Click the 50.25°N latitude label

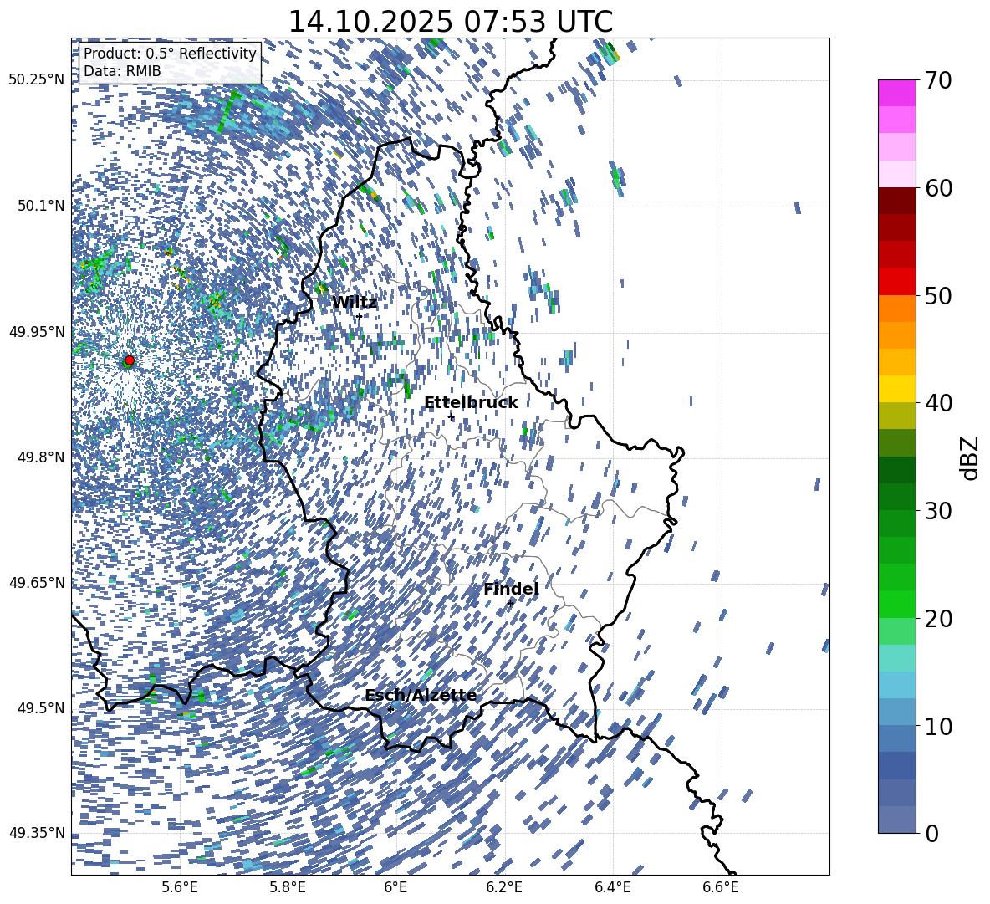[37, 80]
